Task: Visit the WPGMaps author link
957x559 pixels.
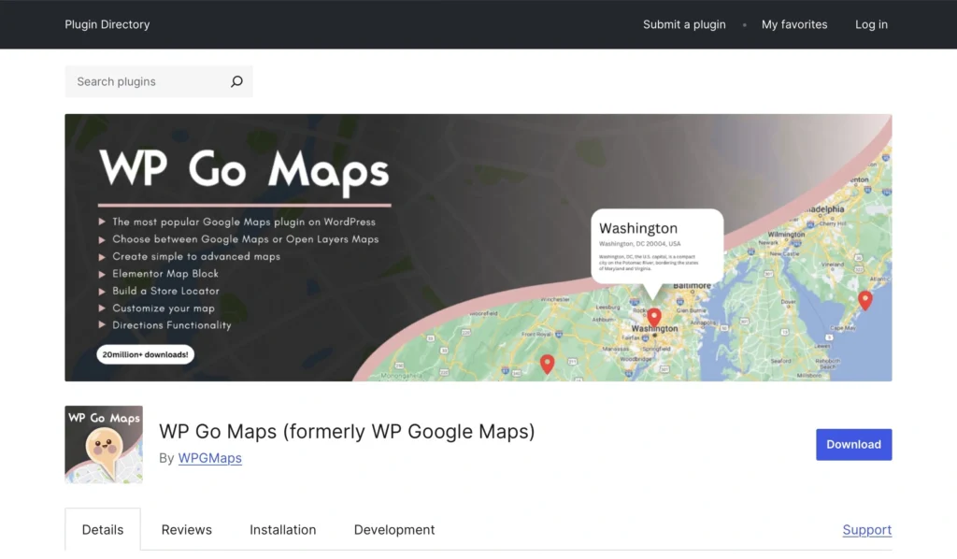Action: click(x=209, y=458)
